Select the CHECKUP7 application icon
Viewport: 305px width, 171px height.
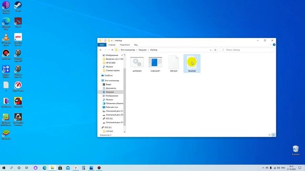pyautogui.click(x=155, y=64)
